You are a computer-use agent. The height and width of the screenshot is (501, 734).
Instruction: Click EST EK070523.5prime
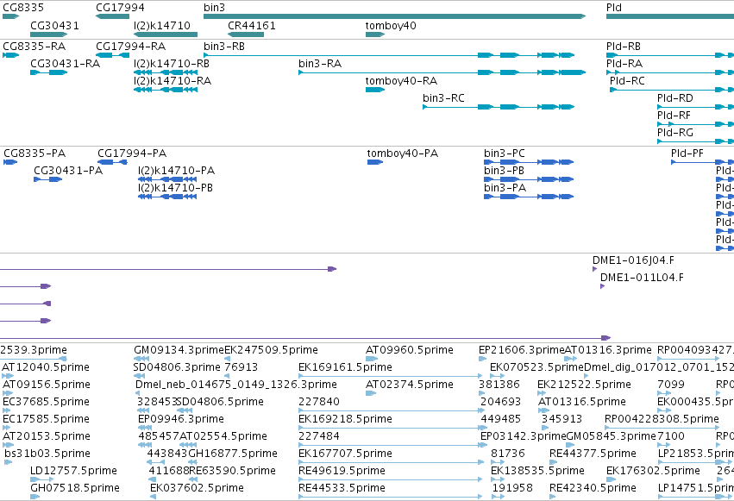point(537,367)
